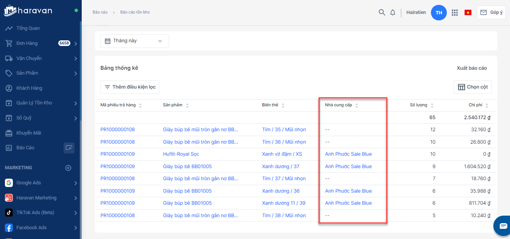510x239 pixels.
Task: Click the TH user avatar
Action: (x=439, y=12)
